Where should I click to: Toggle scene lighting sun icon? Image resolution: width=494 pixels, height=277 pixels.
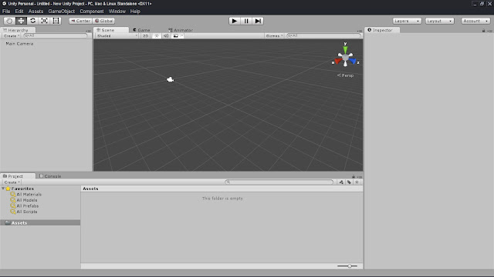point(156,36)
